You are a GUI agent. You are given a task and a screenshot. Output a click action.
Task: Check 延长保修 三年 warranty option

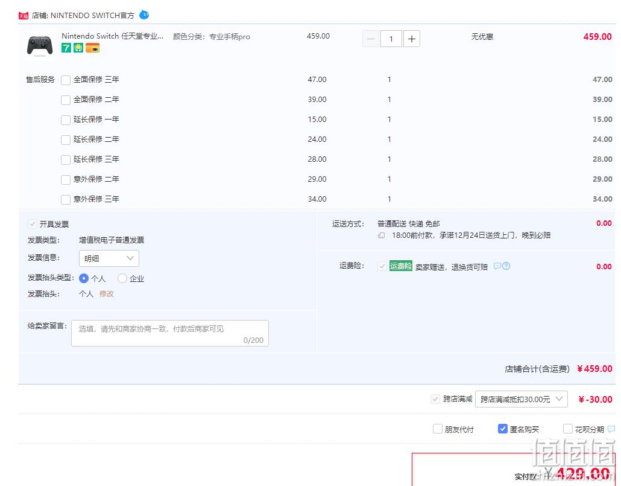pos(66,160)
